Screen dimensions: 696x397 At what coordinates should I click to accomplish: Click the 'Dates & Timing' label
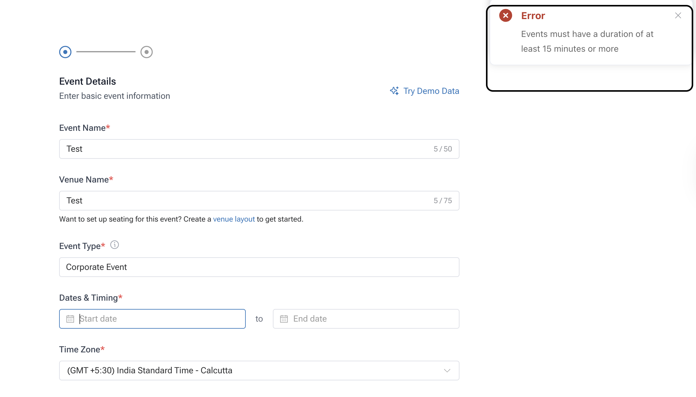(88, 298)
